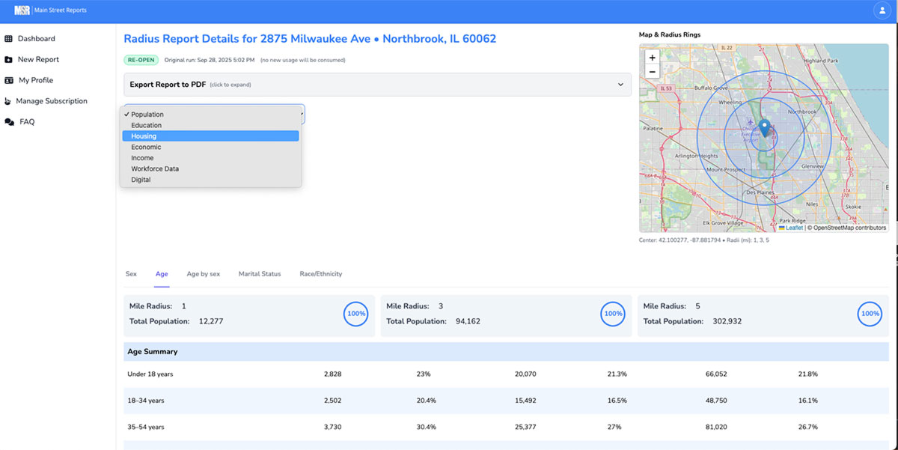The height and width of the screenshot is (450, 898).
Task: Switch to the Marital Status tab
Action: (260, 274)
